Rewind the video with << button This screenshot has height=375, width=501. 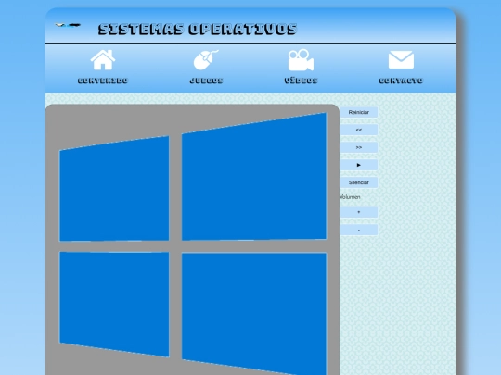(358, 130)
